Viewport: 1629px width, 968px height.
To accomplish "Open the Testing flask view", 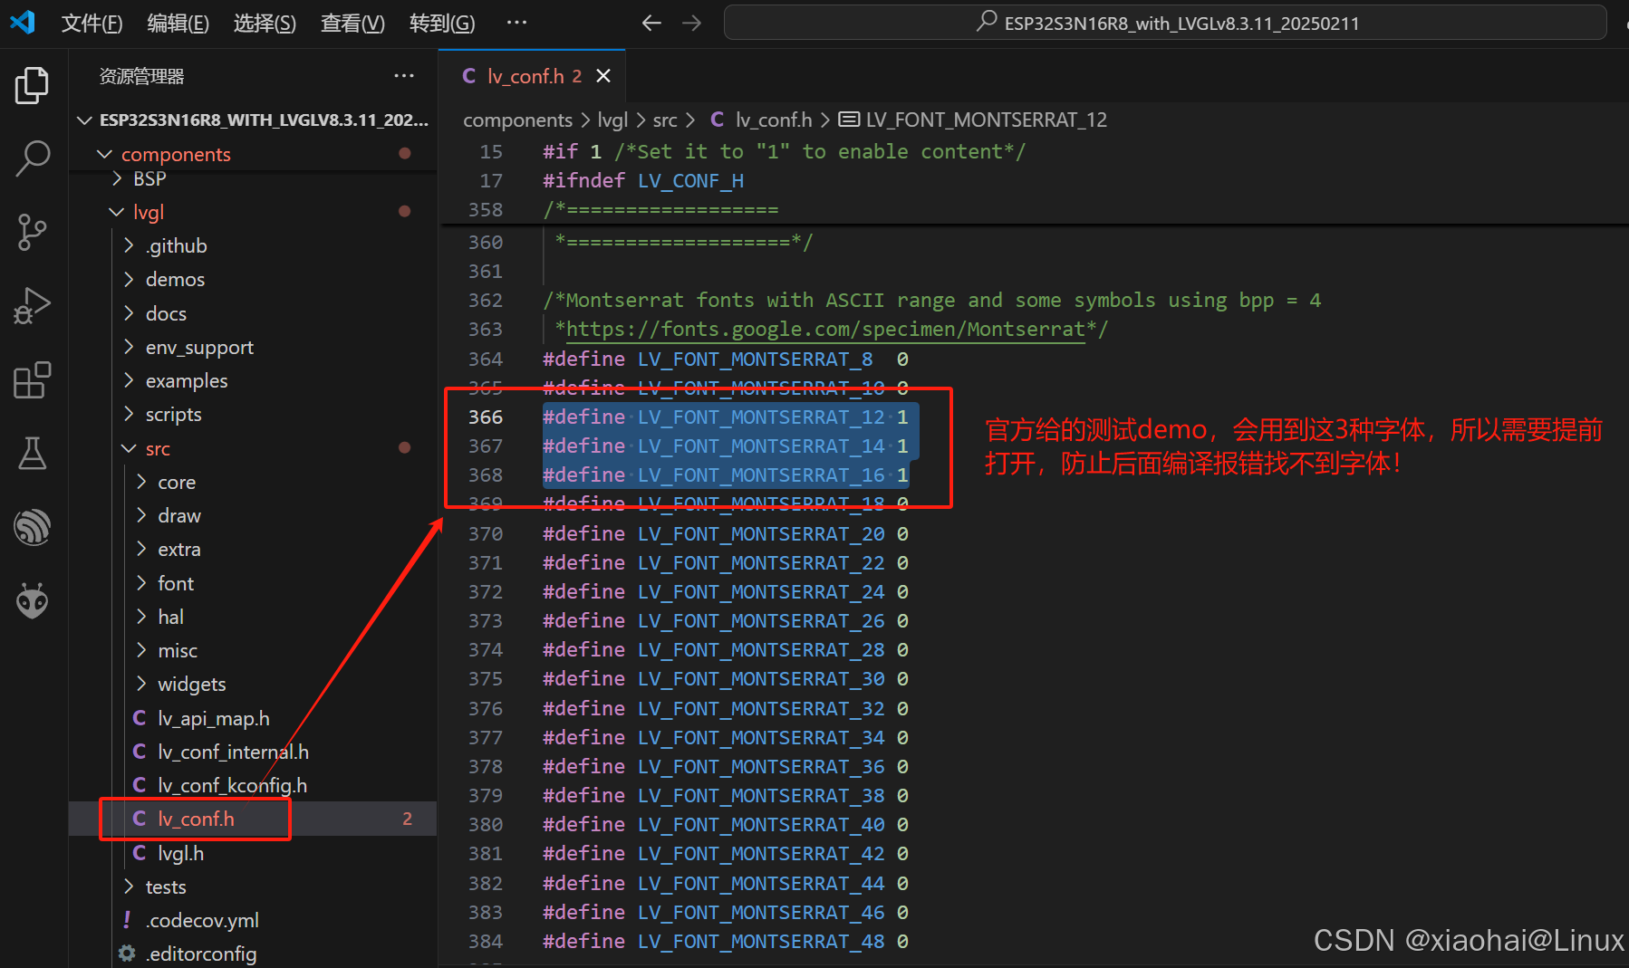I will (x=33, y=453).
